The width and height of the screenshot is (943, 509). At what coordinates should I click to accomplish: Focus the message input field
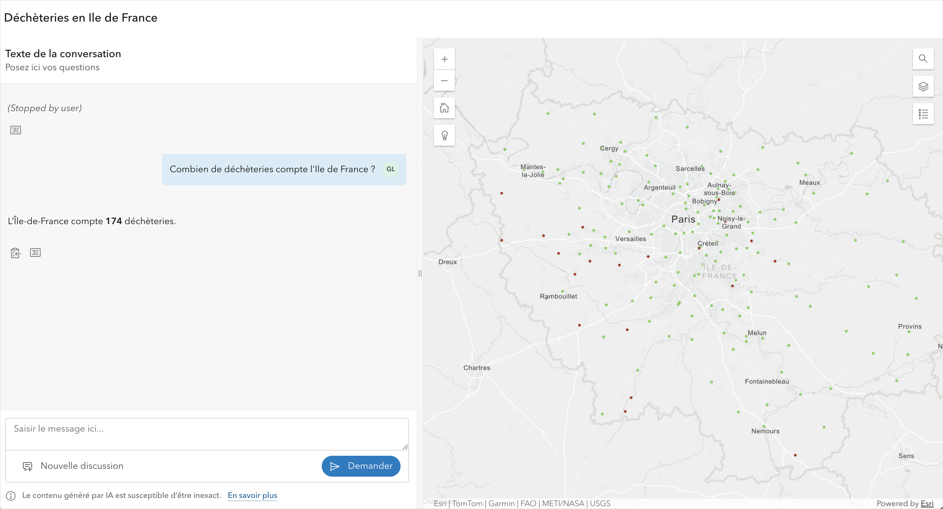207,434
